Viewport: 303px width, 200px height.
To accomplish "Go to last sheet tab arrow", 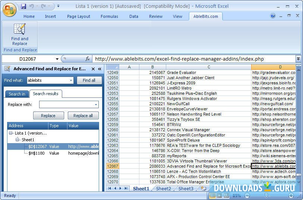I will click(x=126, y=188).
